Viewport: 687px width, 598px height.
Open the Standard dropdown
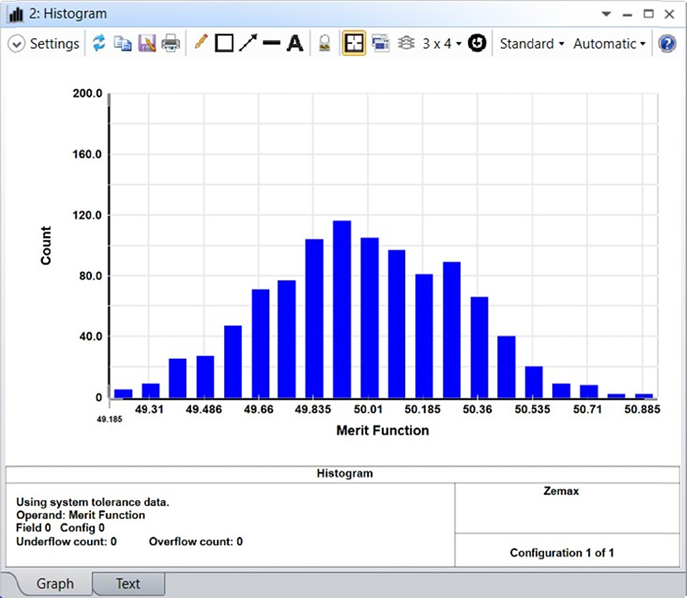click(x=531, y=44)
